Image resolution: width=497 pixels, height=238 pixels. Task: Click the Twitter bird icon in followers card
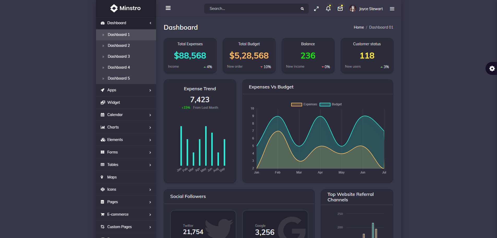click(x=219, y=228)
